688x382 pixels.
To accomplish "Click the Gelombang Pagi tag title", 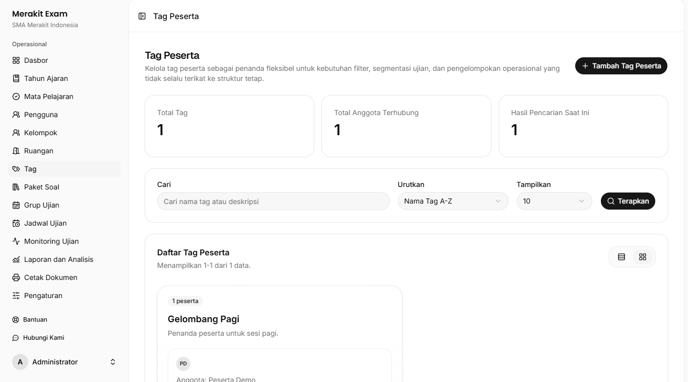I will pyautogui.click(x=203, y=319).
